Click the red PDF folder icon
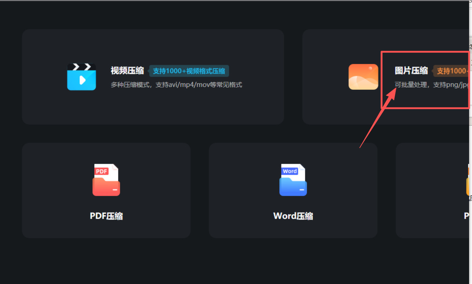The width and height of the screenshot is (472, 284). 106,180
